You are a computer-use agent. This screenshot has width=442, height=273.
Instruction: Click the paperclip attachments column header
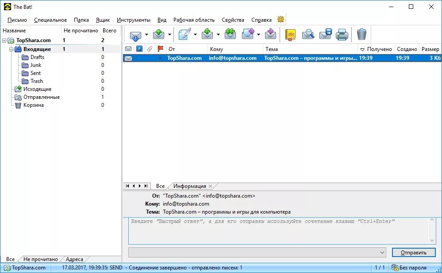click(150, 49)
